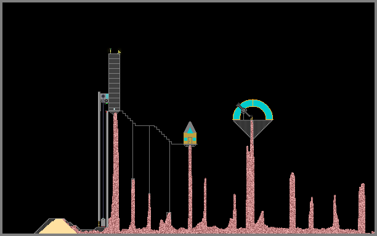Click the flat landing in the staircase
This screenshot has height=236, width=377.
[145, 125]
